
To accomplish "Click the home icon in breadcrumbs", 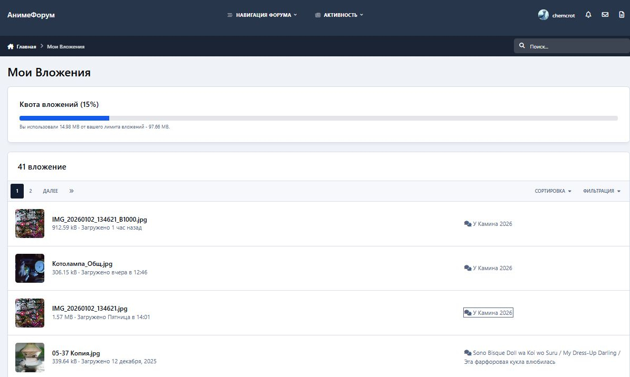I will 11,46.
